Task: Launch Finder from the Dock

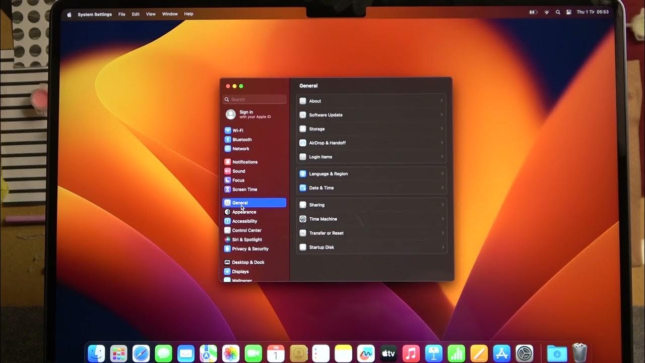Action: coord(96,353)
